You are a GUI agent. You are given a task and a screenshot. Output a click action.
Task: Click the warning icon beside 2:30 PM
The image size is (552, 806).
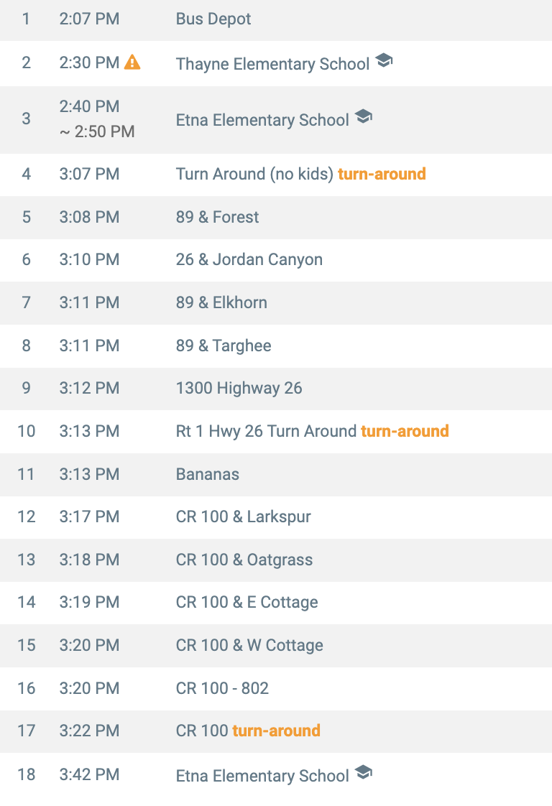132,62
